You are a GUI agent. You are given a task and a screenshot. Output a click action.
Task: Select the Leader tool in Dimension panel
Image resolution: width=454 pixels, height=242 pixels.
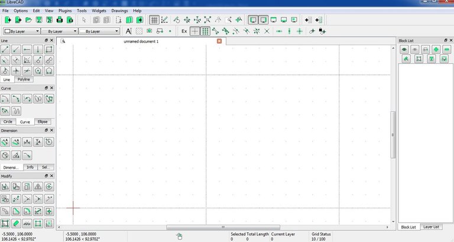pos(27,156)
